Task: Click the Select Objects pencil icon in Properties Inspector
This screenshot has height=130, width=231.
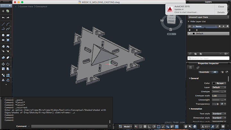Action: point(227,72)
